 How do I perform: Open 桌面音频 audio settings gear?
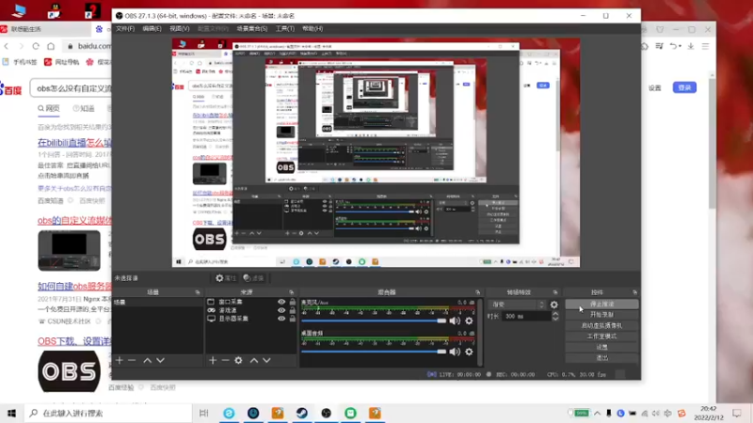click(469, 352)
